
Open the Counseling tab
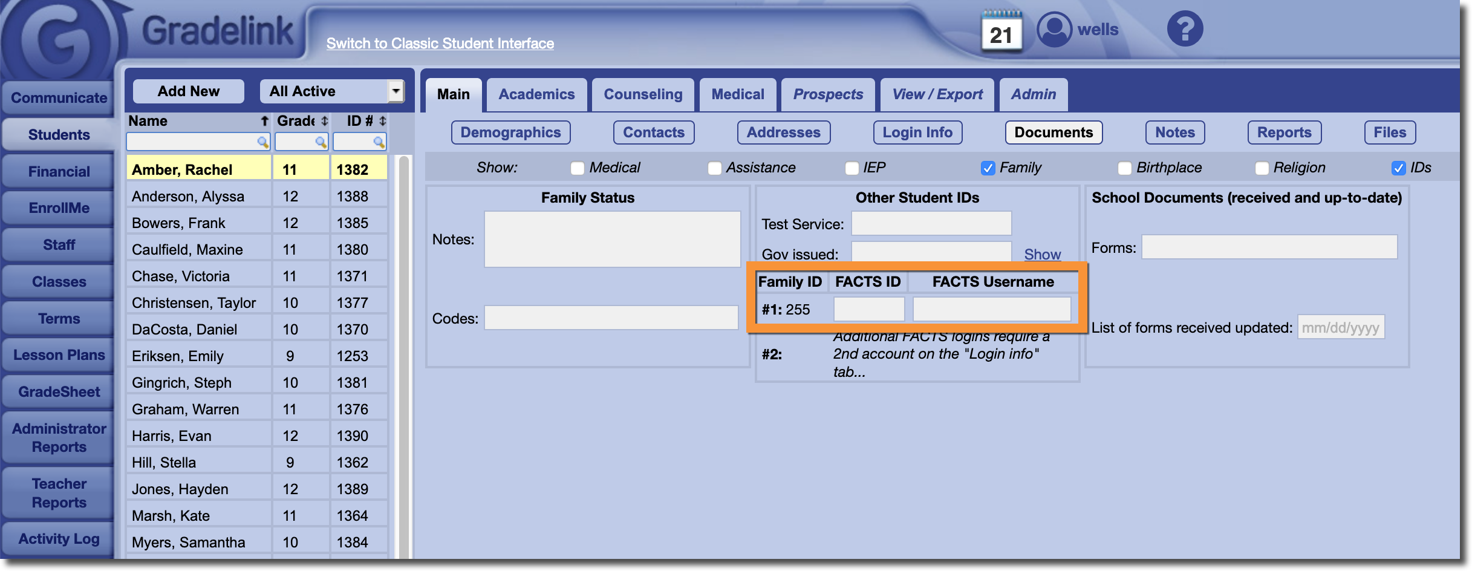point(643,94)
